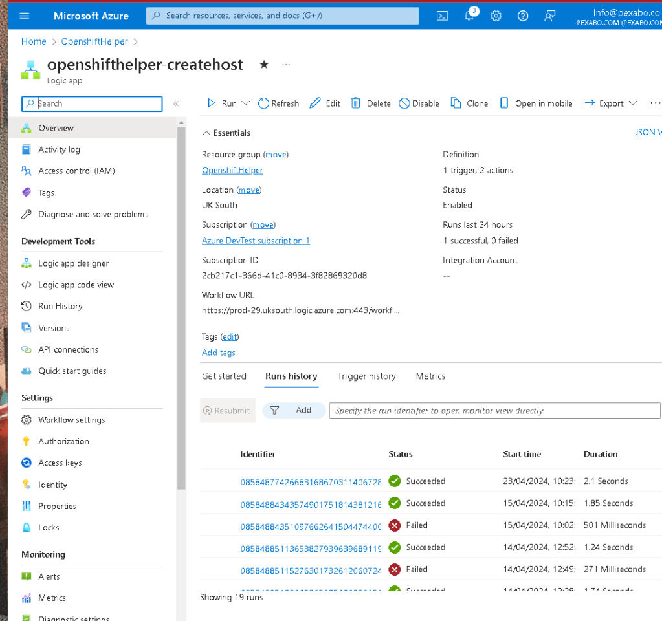The width and height of the screenshot is (662, 621).
Task: Click the global search resources box
Action: coord(282,16)
